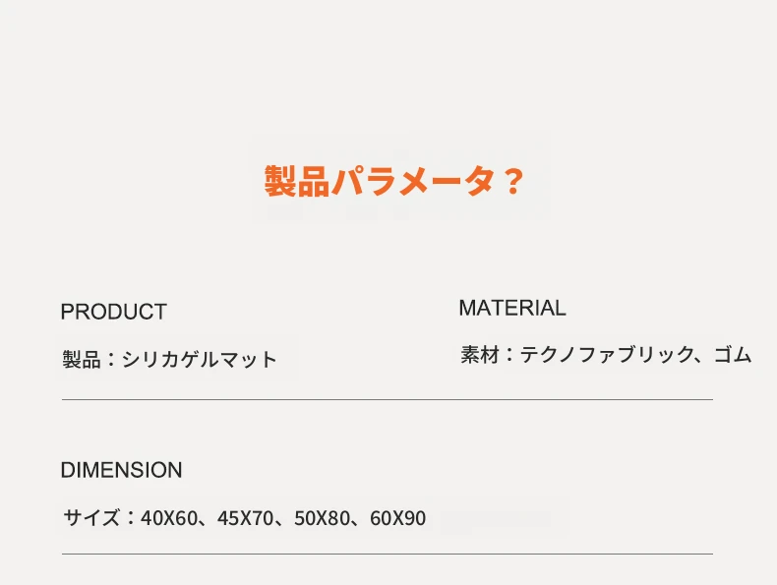The height and width of the screenshot is (585, 777).
Task: Click the divider line below product row
Action: (x=388, y=399)
